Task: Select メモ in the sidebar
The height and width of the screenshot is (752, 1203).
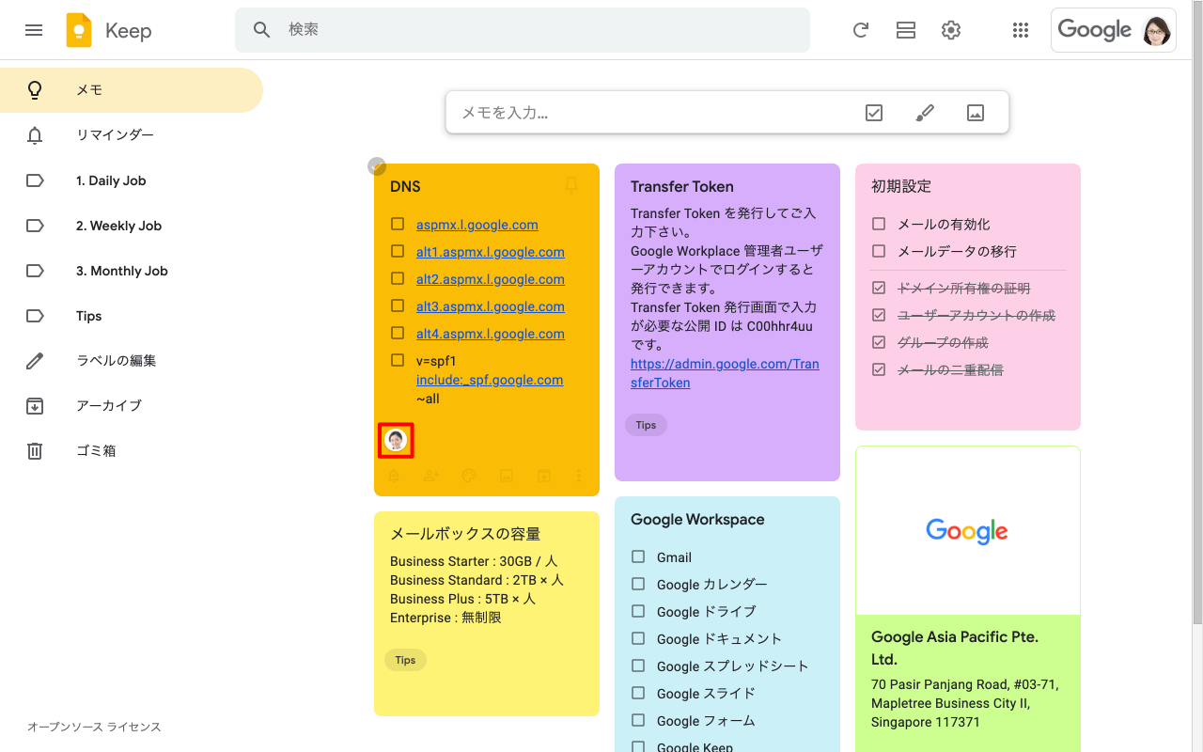Action: 132,90
